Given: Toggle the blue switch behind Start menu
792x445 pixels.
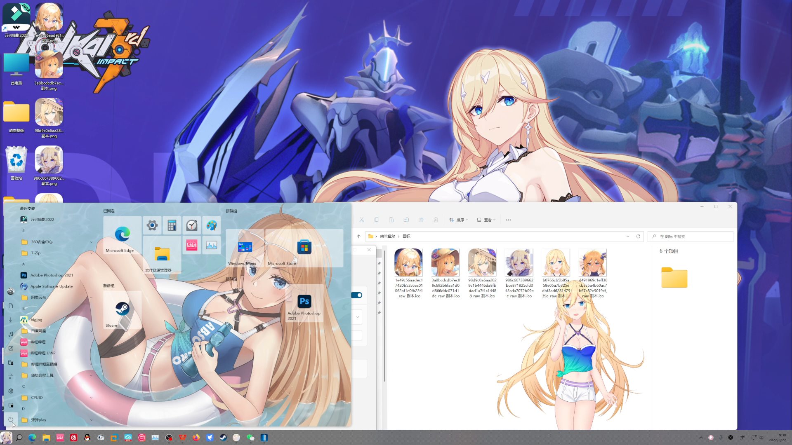Looking at the screenshot, I should [357, 295].
